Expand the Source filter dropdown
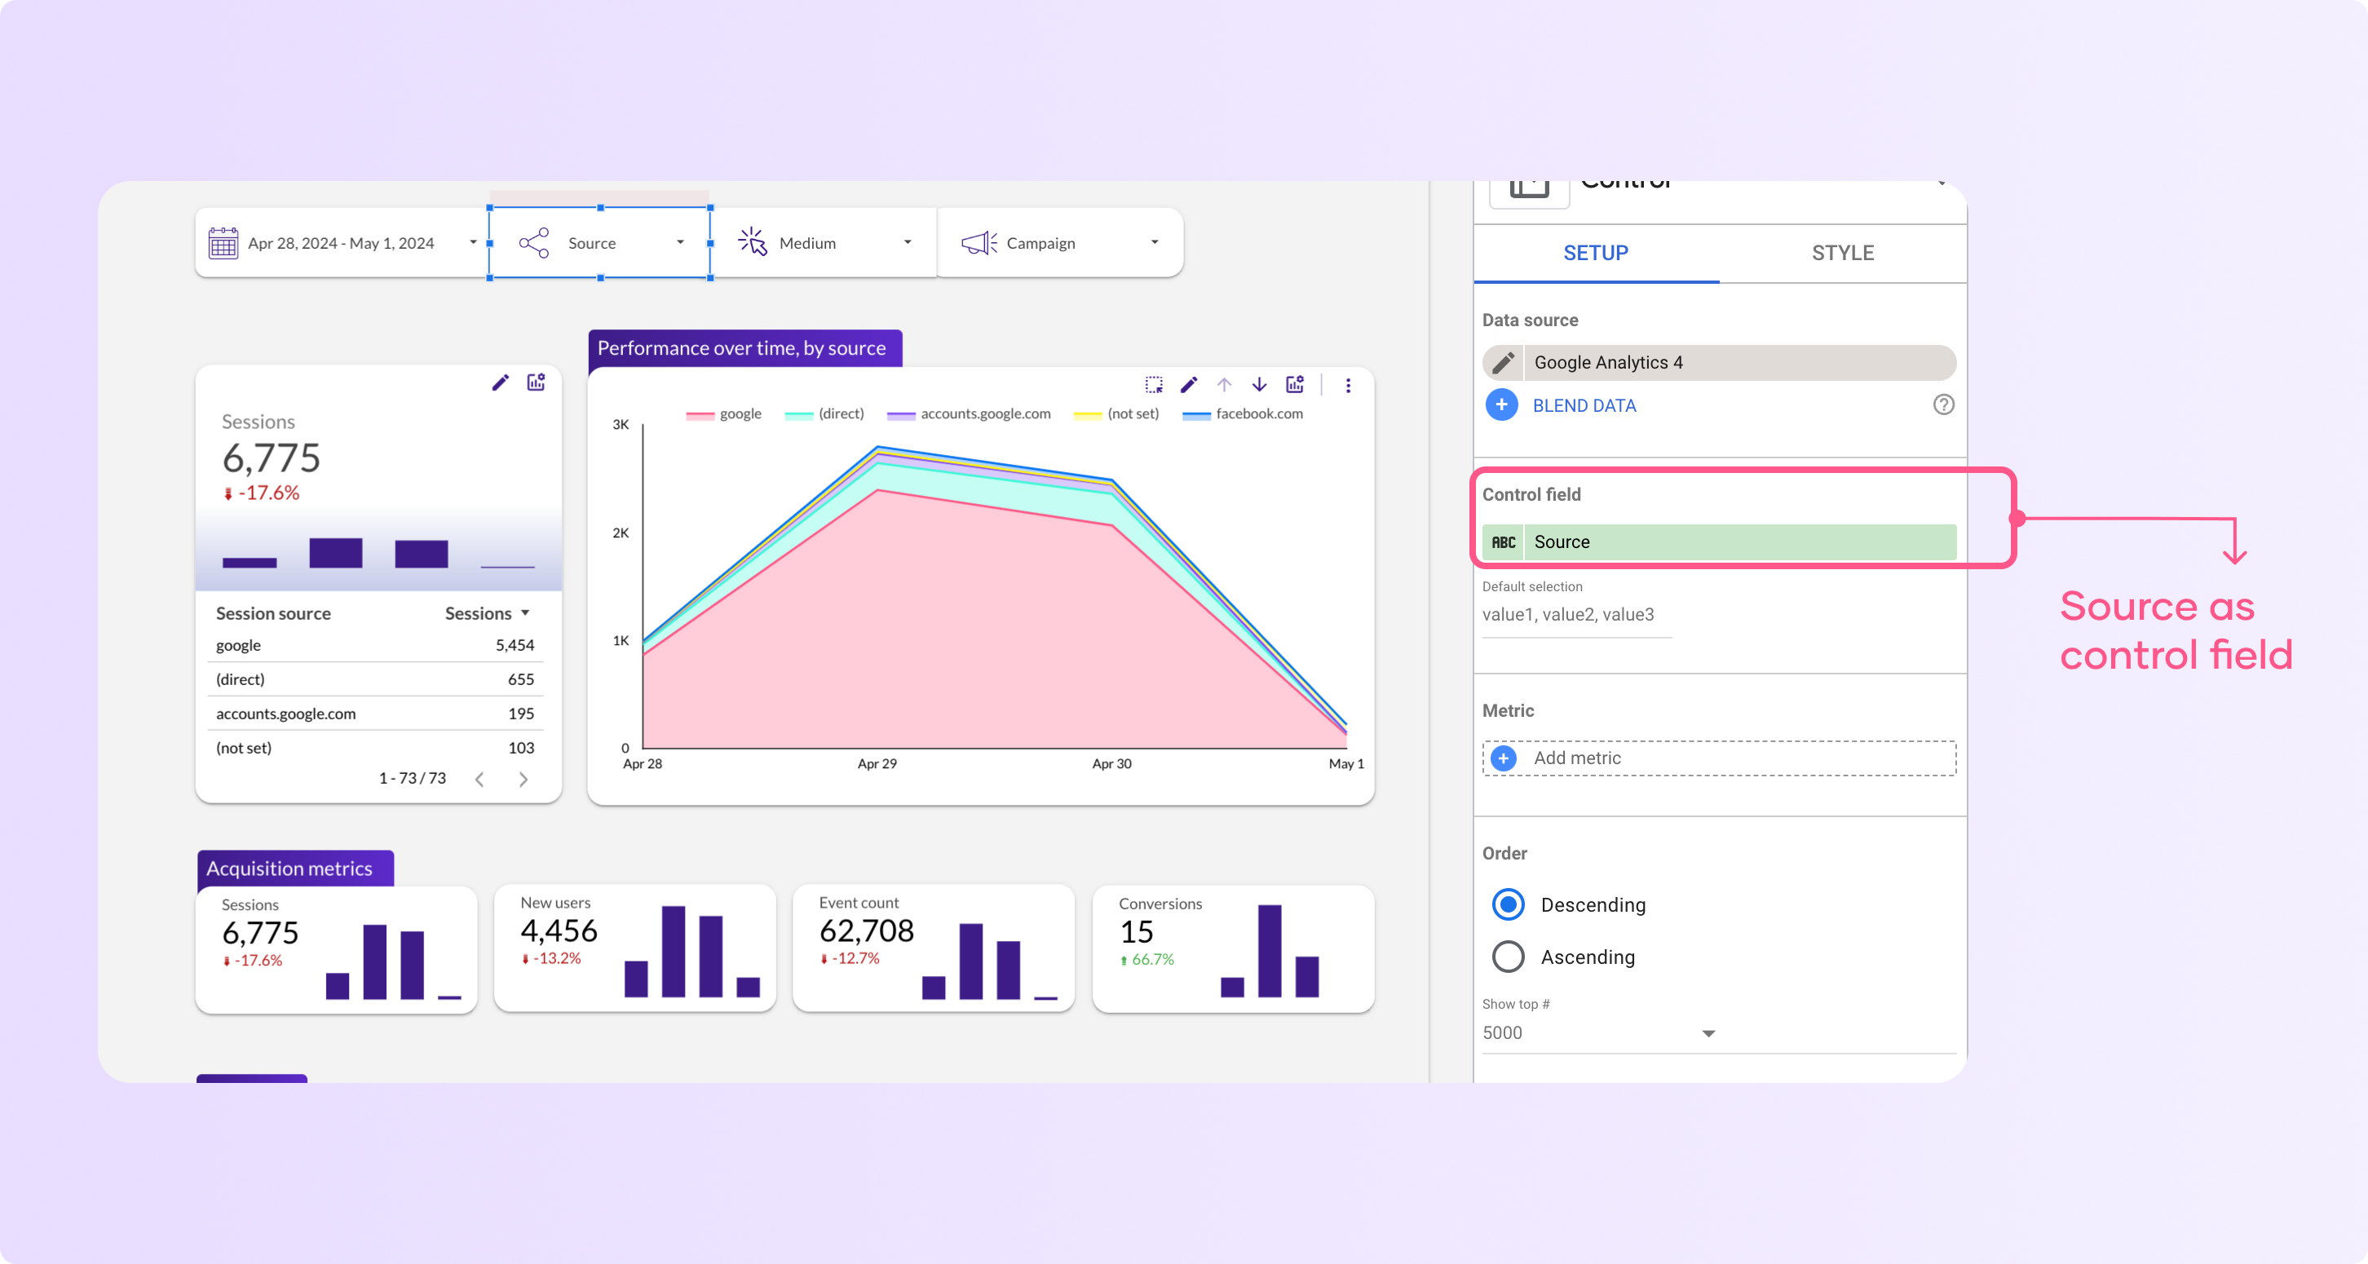 [x=683, y=243]
